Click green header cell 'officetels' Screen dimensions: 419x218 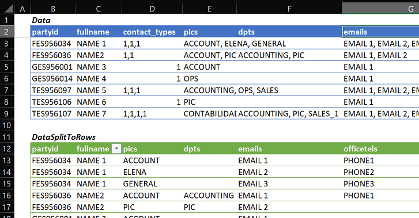(x=380, y=148)
